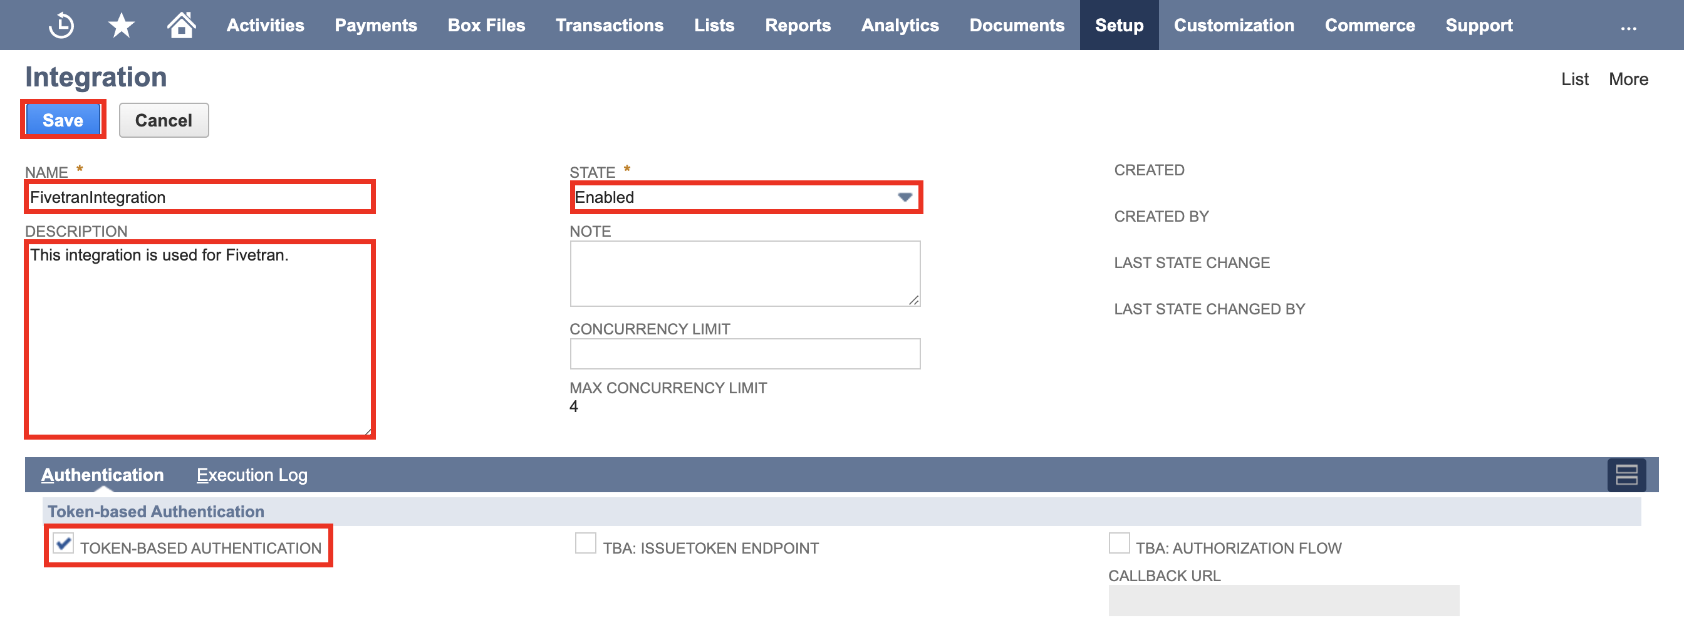Open the Setup menu
The height and width of the screenshot is (635, 1689).
coord(1118,25)
